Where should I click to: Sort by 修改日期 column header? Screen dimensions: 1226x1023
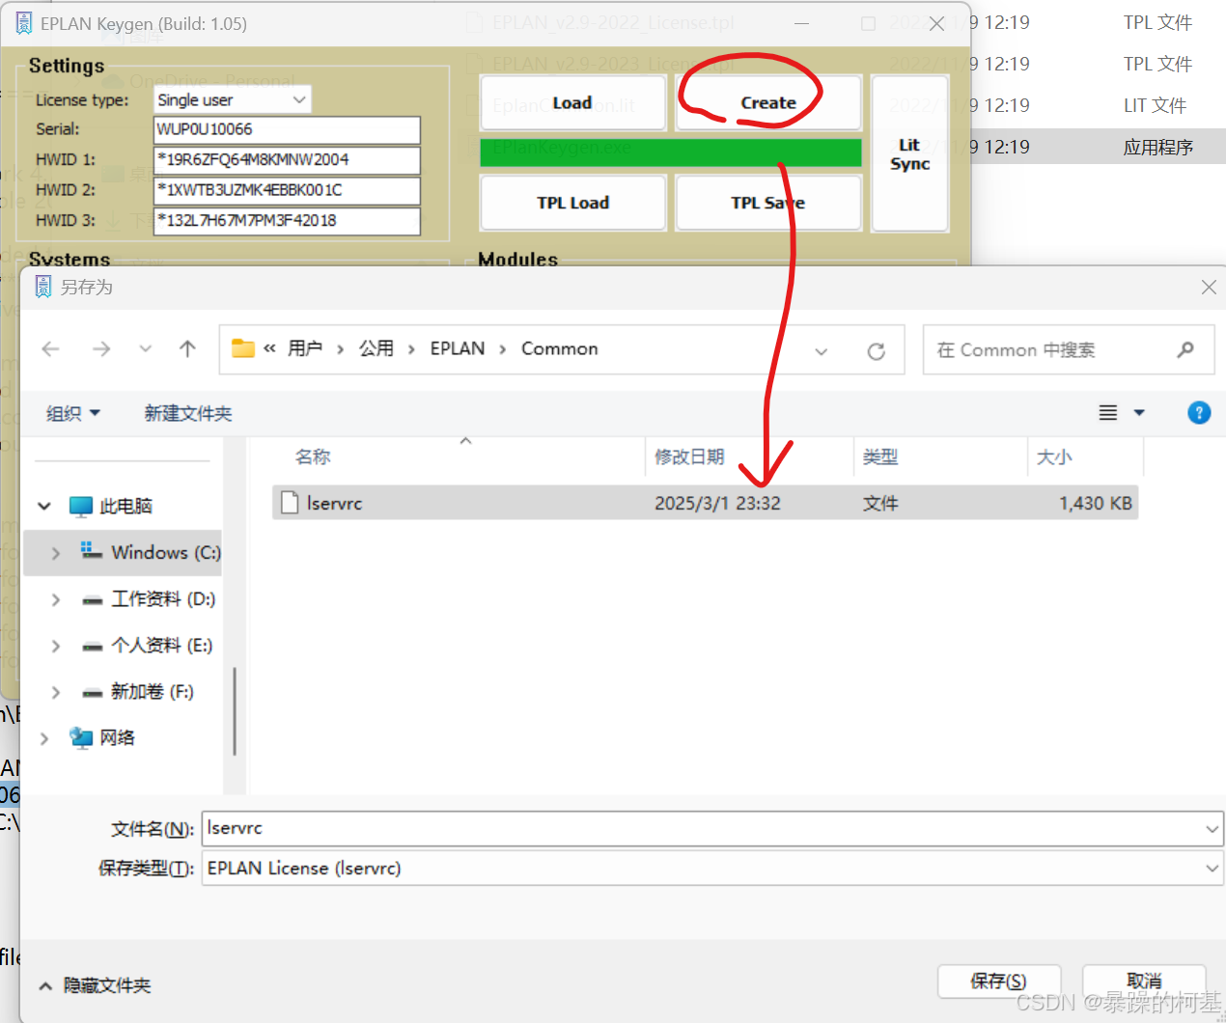click(689, 456)
